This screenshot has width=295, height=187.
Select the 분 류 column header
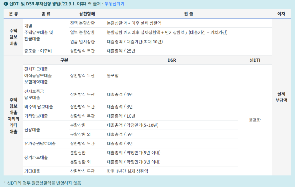[13, 14]
